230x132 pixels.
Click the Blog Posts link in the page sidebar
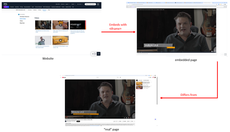coord(22,23)
